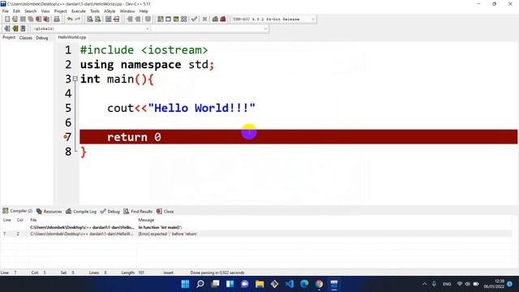Open File Explorer from the taskbar

click(259, 284)
